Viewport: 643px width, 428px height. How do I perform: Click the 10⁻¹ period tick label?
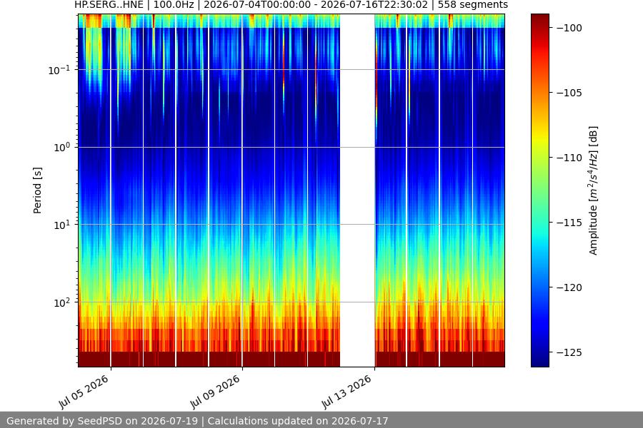point(59,70)
